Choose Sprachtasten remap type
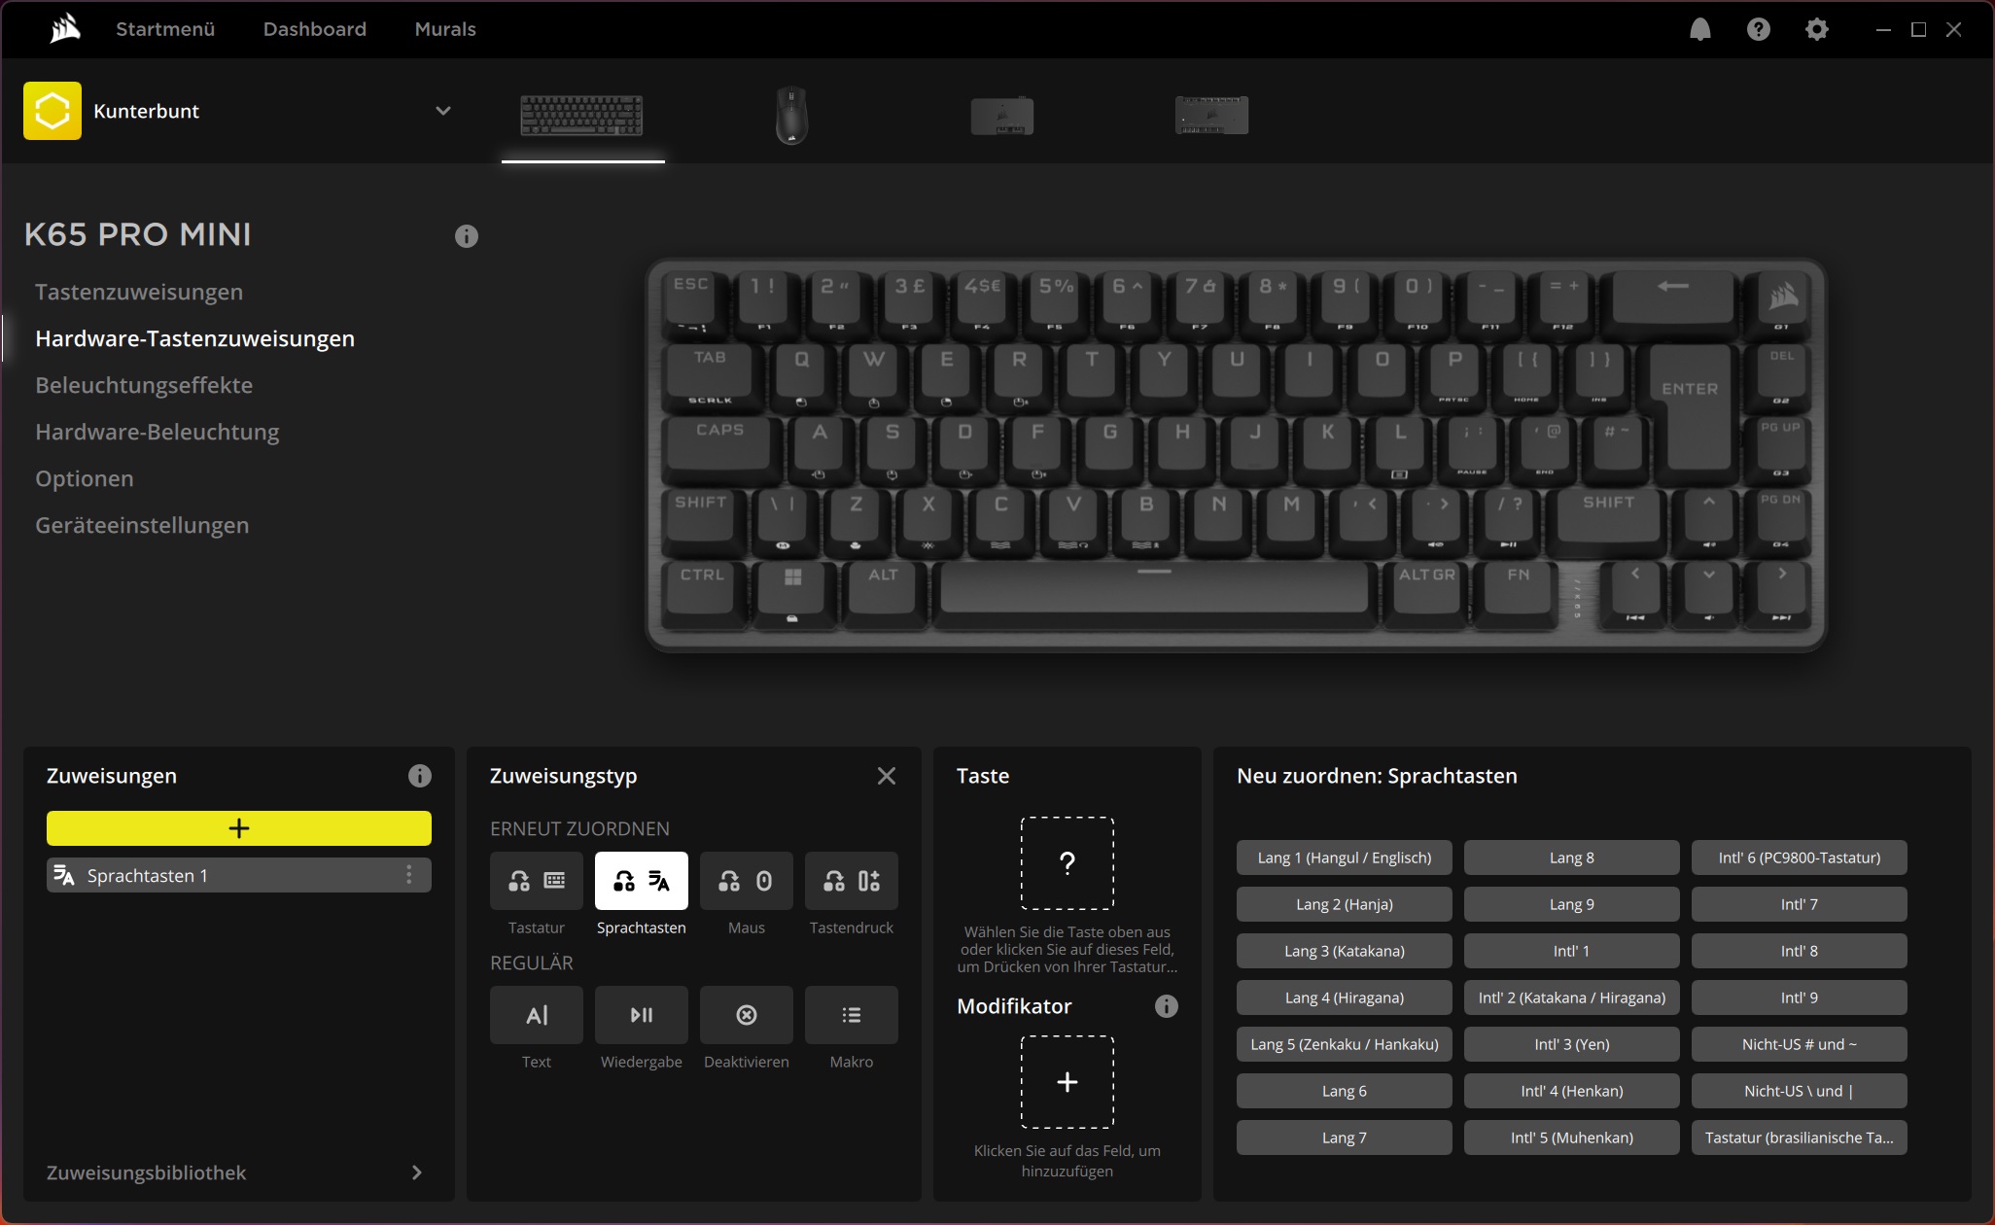This screenshot has width=1995, height=1225. click(642, 881)
